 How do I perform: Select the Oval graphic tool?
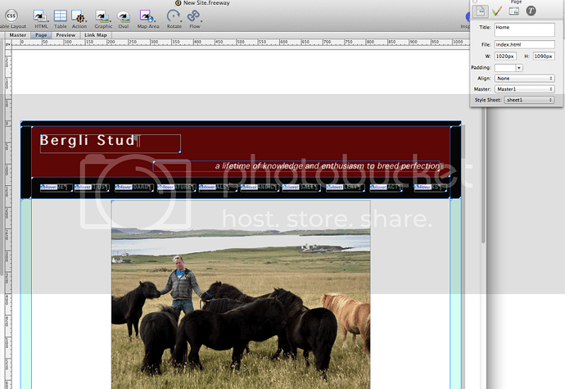123,16
